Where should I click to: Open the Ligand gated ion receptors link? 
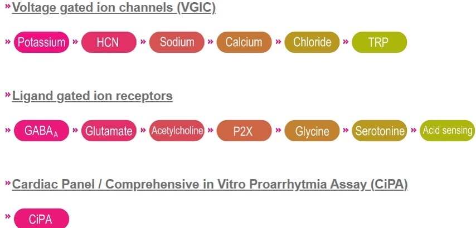coord(93,96)
